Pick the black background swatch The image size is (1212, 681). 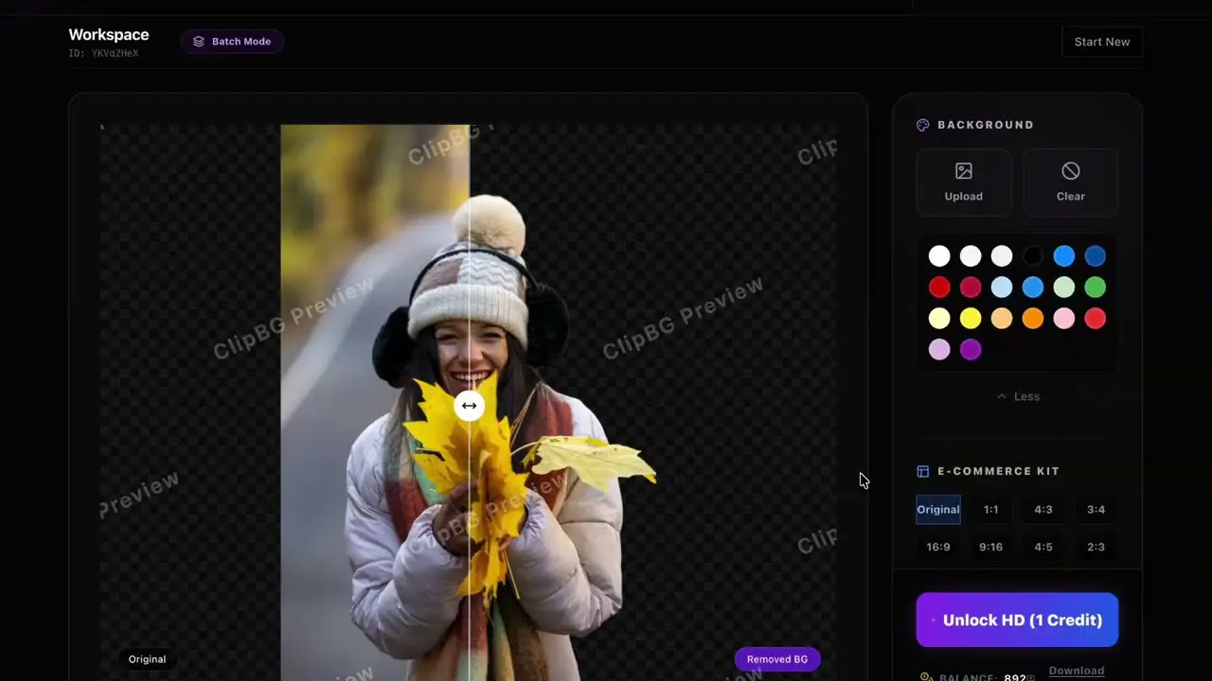click(1033, 256)
